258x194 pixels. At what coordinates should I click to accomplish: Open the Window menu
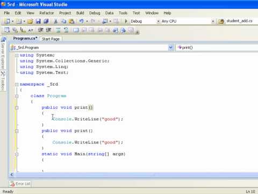pos(152,13)
